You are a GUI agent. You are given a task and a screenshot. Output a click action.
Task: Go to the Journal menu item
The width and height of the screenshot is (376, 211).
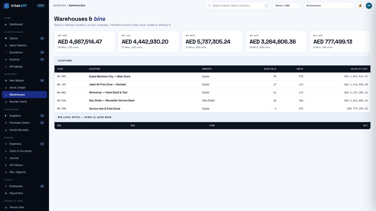click(24, 158)
